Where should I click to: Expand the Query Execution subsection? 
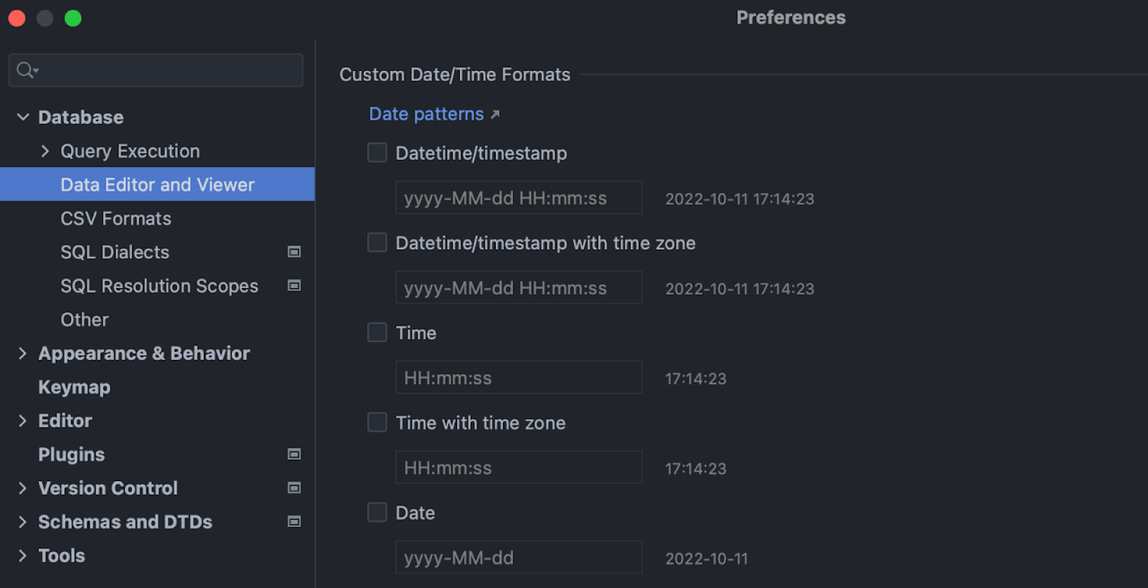[45, 151]
